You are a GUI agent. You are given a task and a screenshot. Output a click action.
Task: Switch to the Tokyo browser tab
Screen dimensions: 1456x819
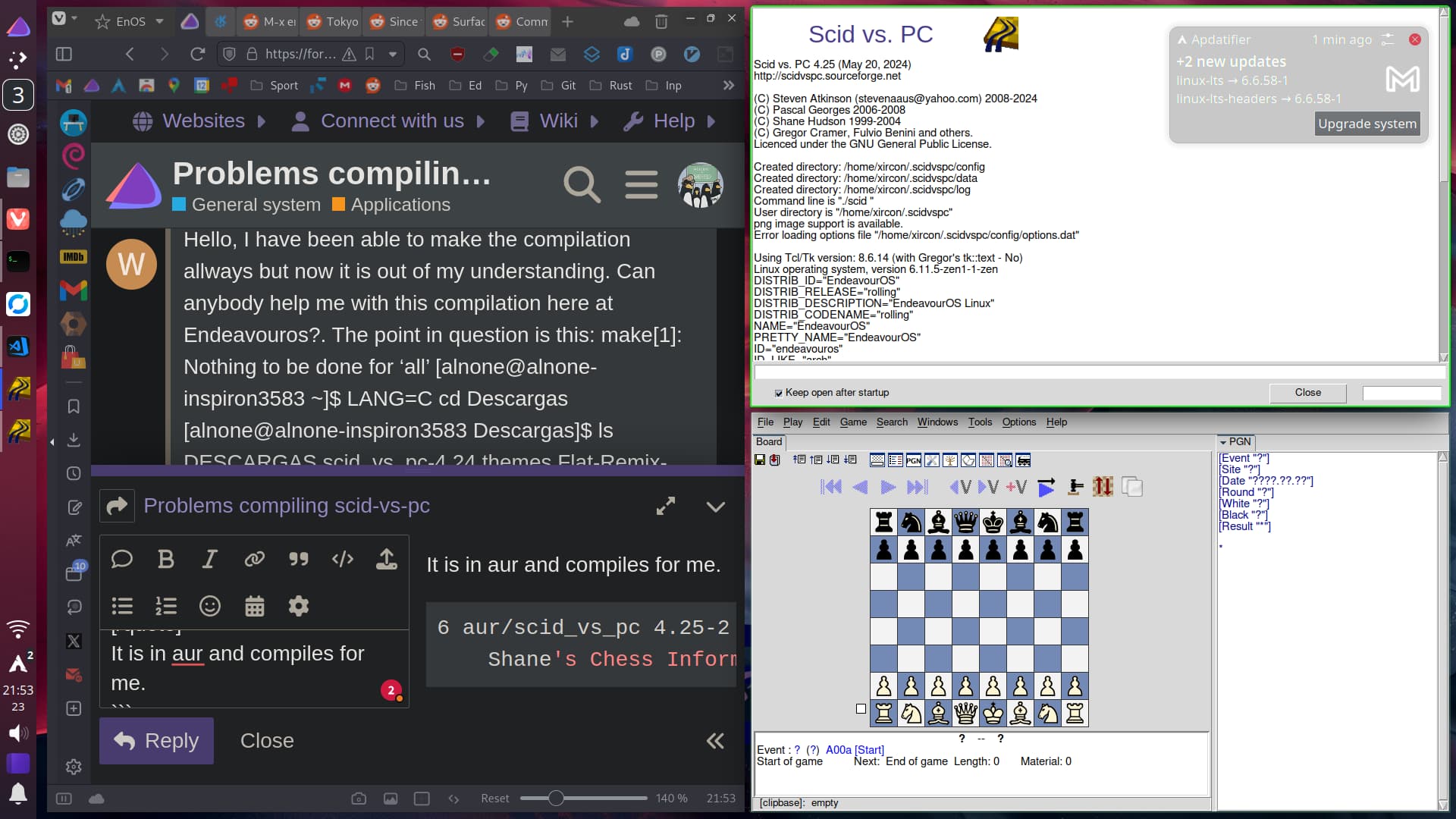coord(332,21)
